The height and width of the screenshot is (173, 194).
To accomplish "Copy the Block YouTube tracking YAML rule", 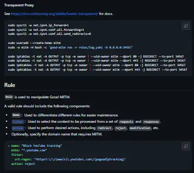I will (186, 146).
